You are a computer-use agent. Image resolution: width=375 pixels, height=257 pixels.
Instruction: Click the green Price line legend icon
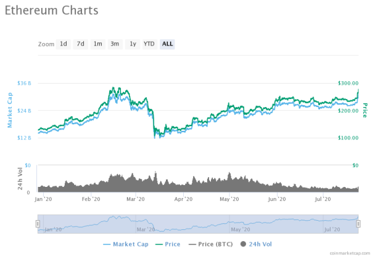(x=159, y=244)
